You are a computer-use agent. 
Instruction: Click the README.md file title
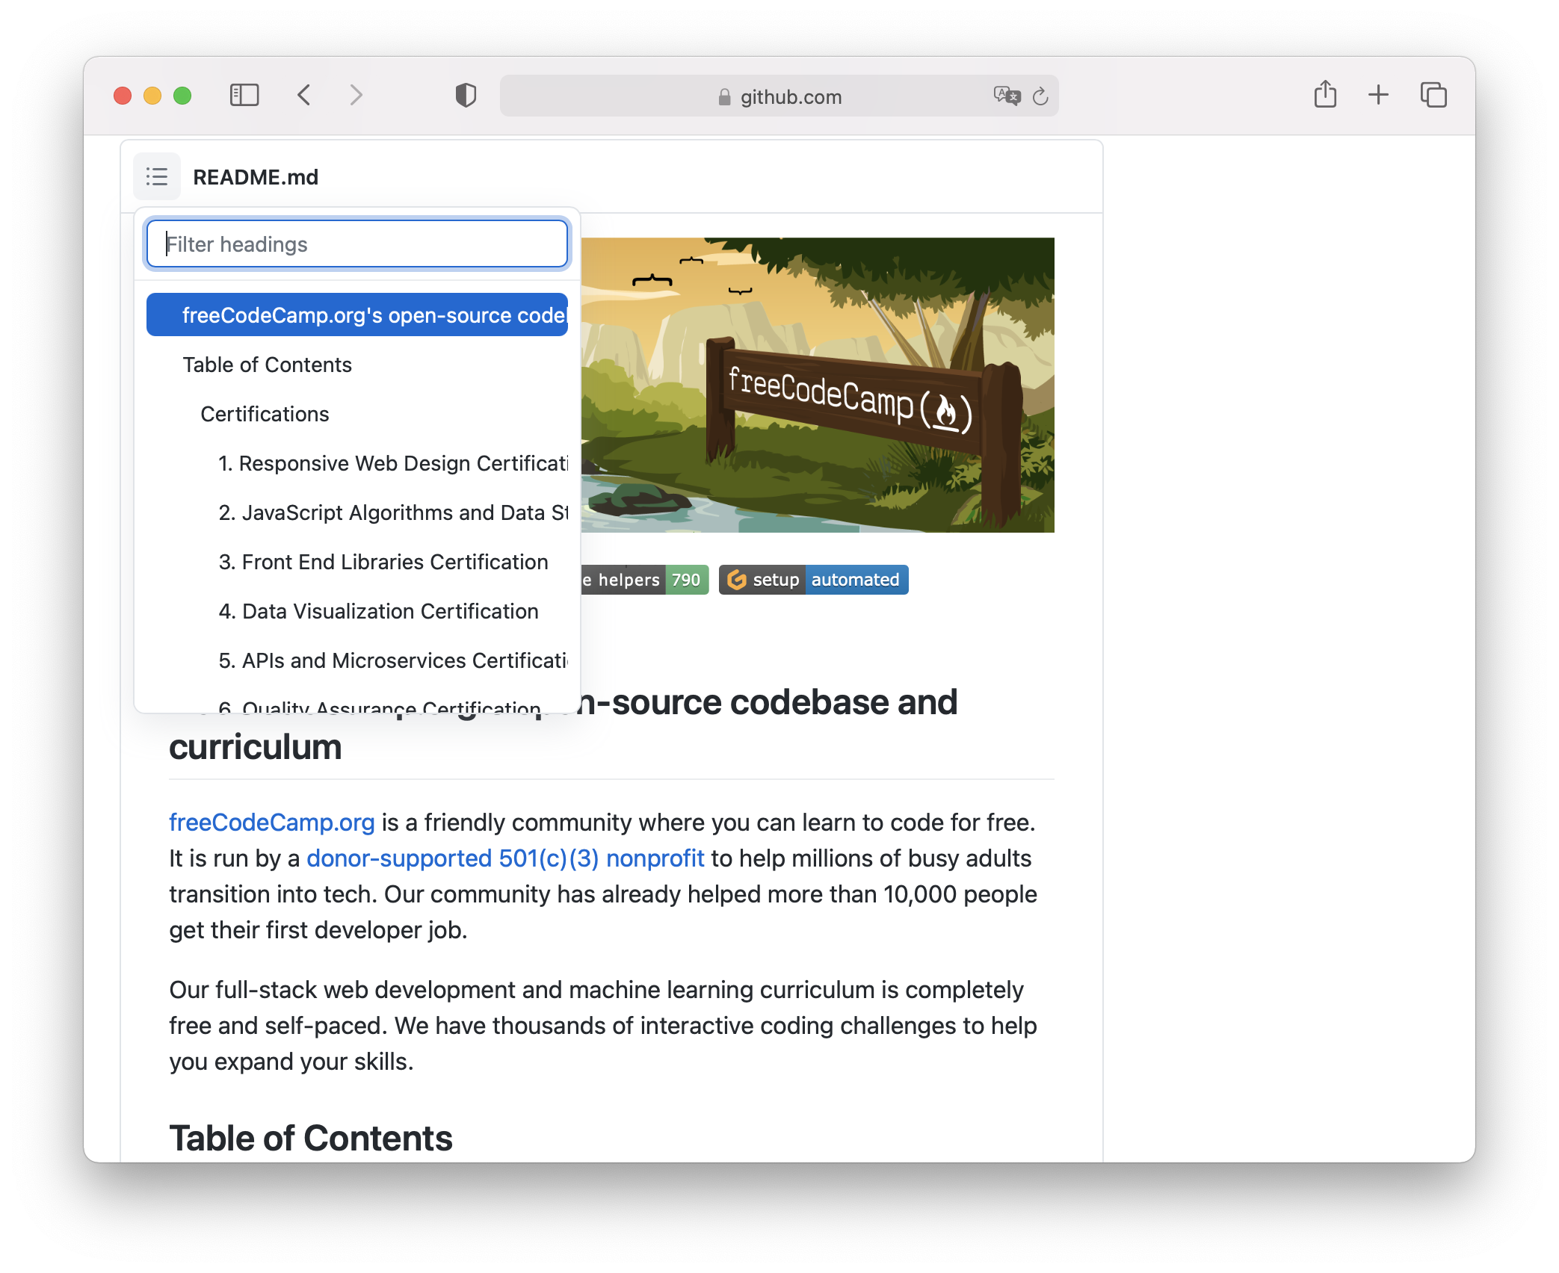[x=256, y=177]
